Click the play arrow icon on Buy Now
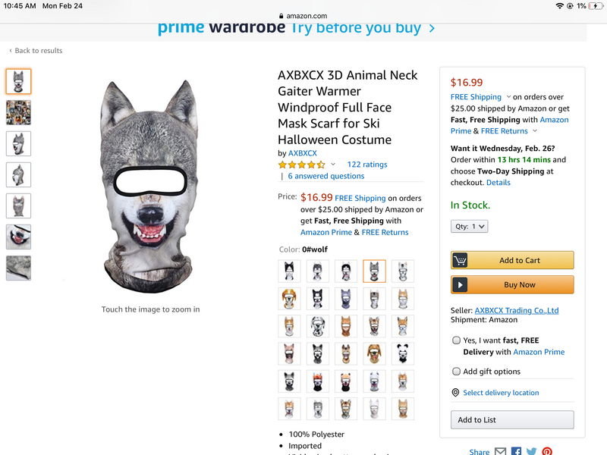This screenshot has width=607, height=455. (x=460, y=285)
